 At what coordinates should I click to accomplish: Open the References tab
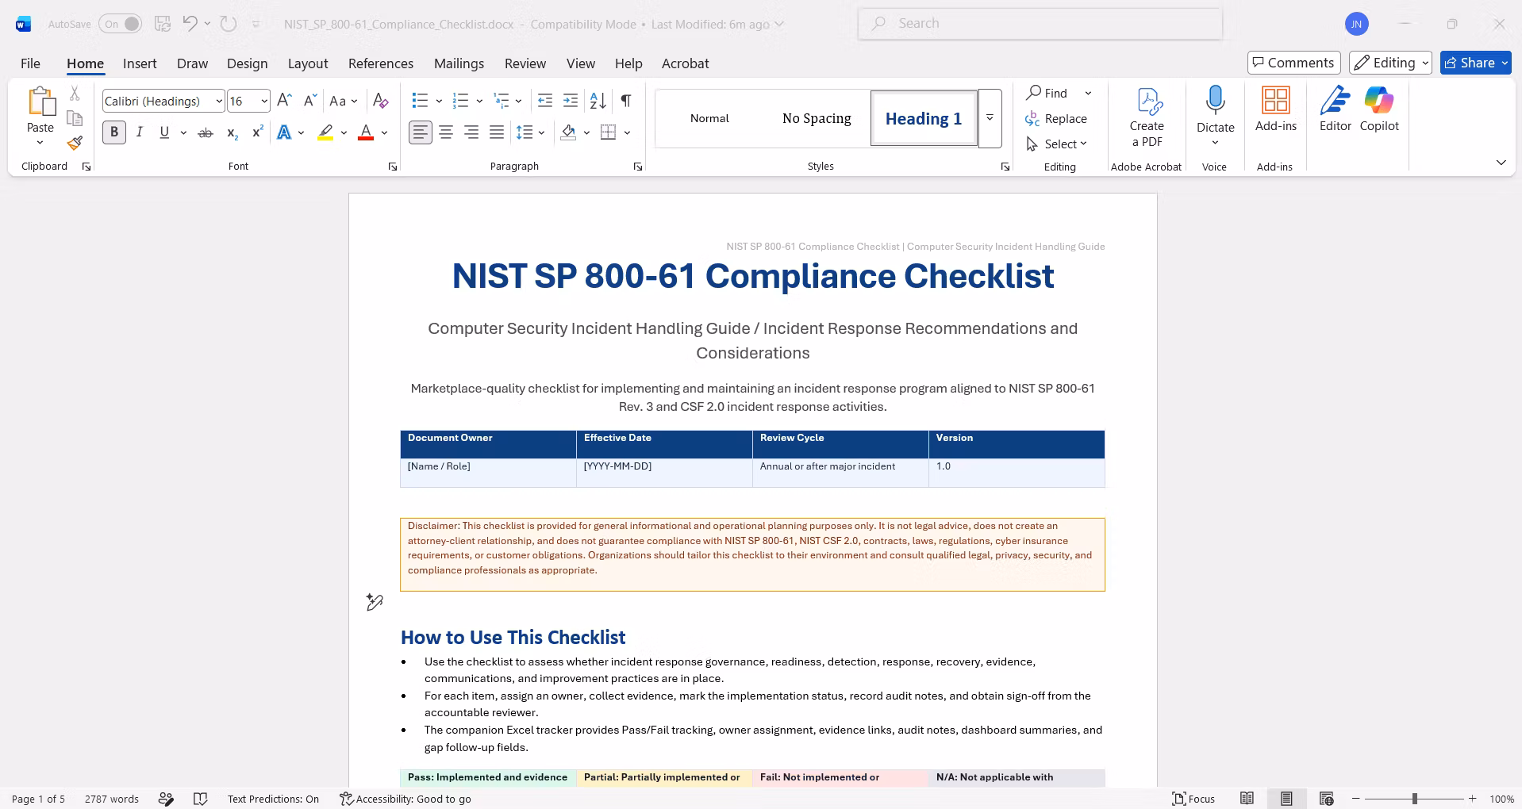[381, 63]
